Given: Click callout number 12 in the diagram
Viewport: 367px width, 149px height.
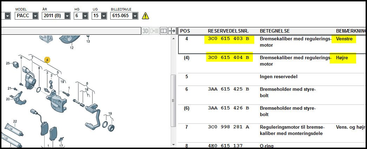Looking at the screenshot, I should [x=72, y=48].
